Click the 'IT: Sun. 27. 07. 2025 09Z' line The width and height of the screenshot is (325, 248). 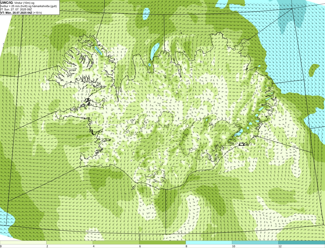16,9
